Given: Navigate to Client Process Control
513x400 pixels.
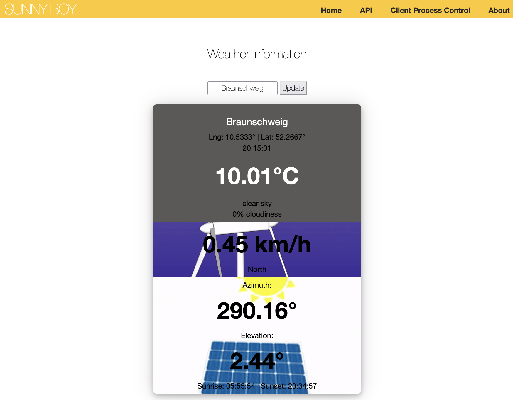Looking at the screenshot, I should [430, 10].
